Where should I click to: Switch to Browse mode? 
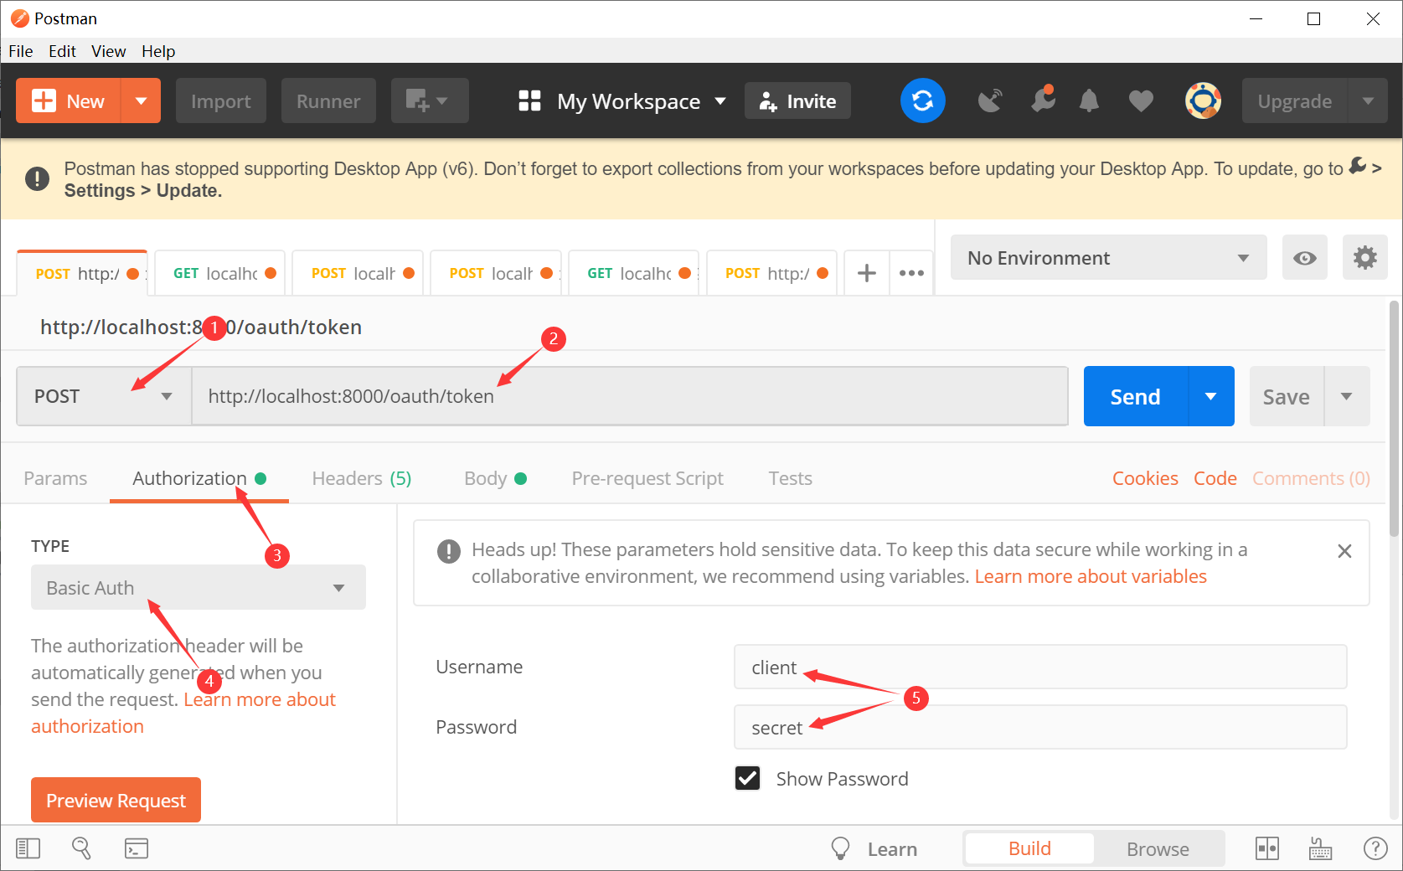coord(1158,848)
